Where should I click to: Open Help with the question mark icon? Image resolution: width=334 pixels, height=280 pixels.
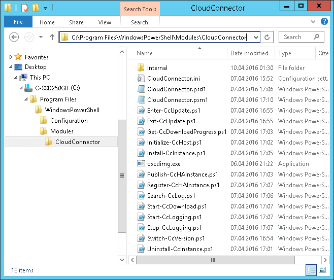tap(324, 21)
